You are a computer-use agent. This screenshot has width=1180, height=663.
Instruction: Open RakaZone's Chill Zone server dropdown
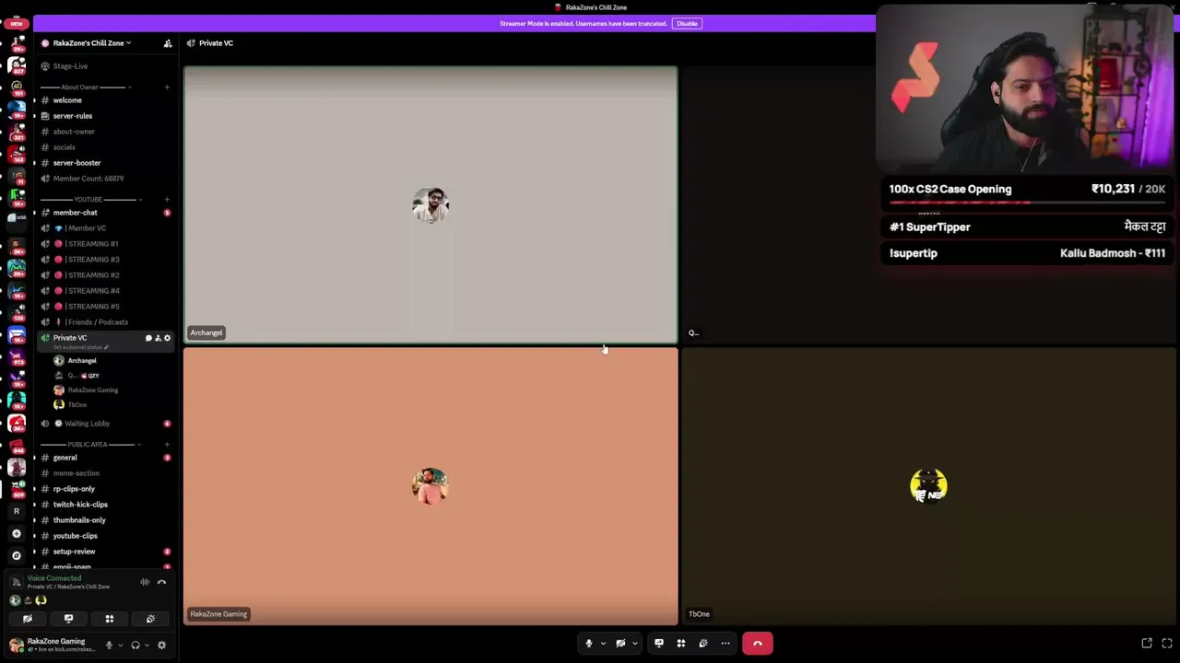pyautogui.click(x=92, y=43)
